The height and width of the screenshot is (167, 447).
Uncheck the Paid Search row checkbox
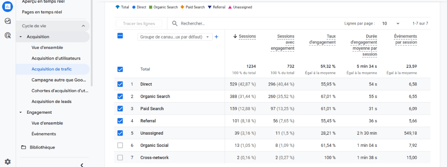click(120, 109)
